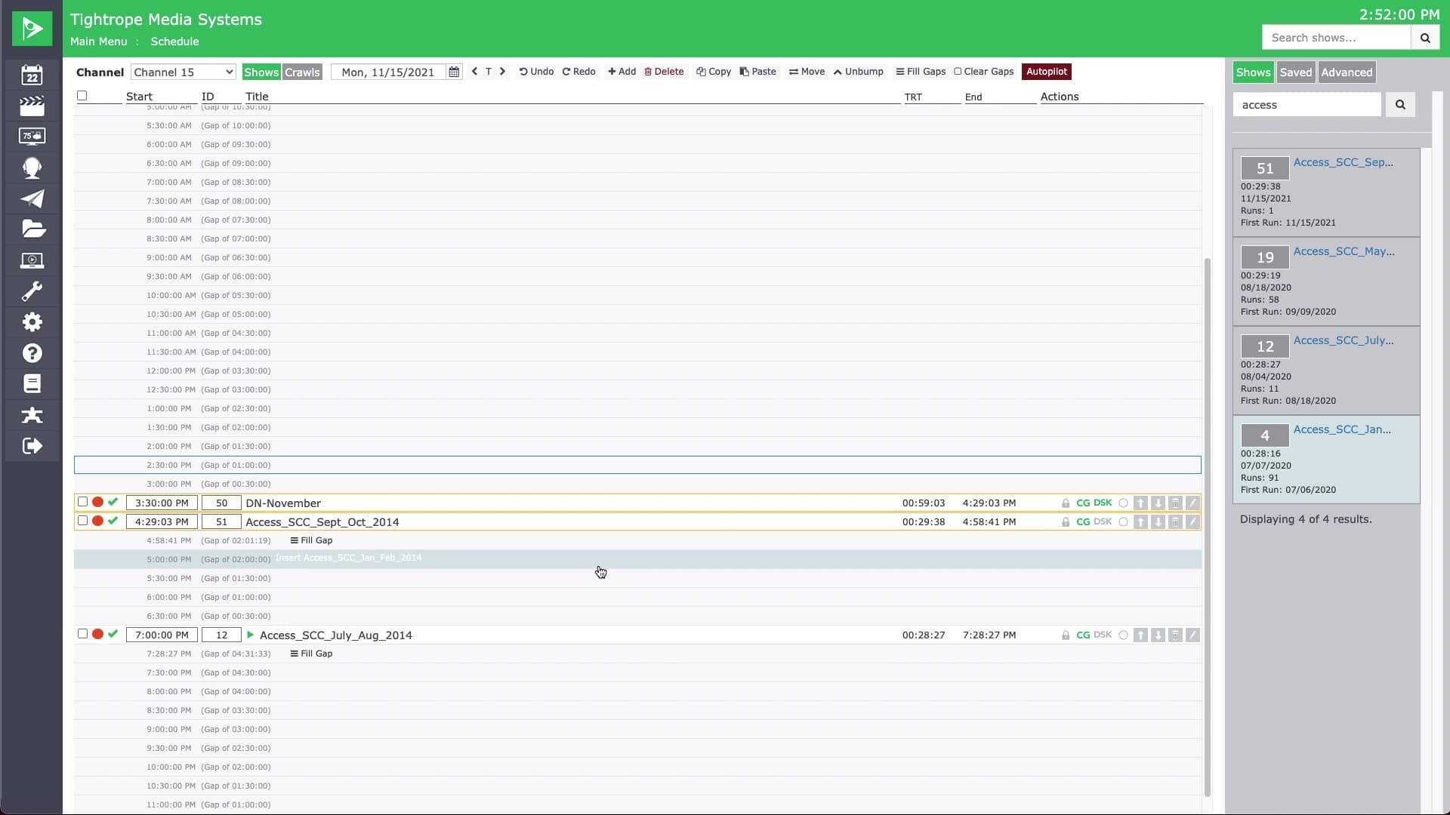Edit Access_SCC_Sept_Oct_2014 with pencil icon
The height and width of the screenshot is (815, 1450).
point(1192,522)
